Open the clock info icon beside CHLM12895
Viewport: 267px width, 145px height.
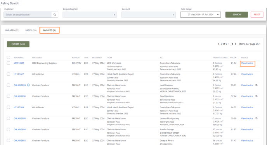(28, 85)
